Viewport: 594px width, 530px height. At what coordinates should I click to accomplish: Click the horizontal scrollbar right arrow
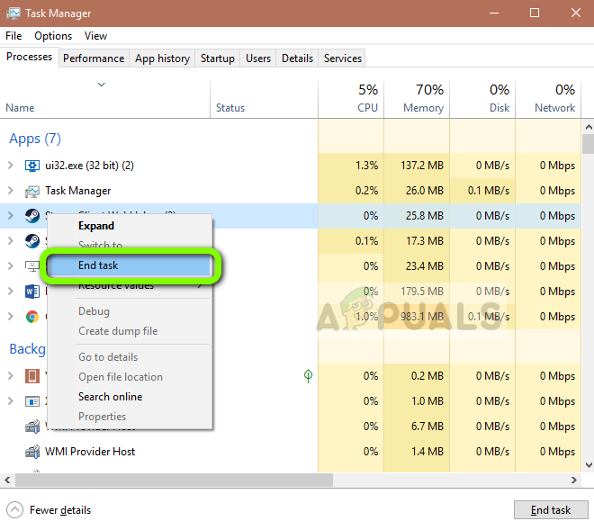tap(574, 481)
